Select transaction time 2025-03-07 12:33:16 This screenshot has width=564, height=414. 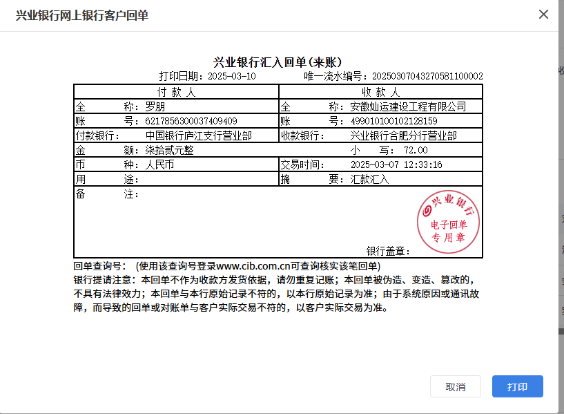[x=396, y=165]
